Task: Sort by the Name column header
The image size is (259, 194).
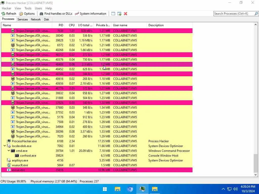Action: click(x=27, y=25)
